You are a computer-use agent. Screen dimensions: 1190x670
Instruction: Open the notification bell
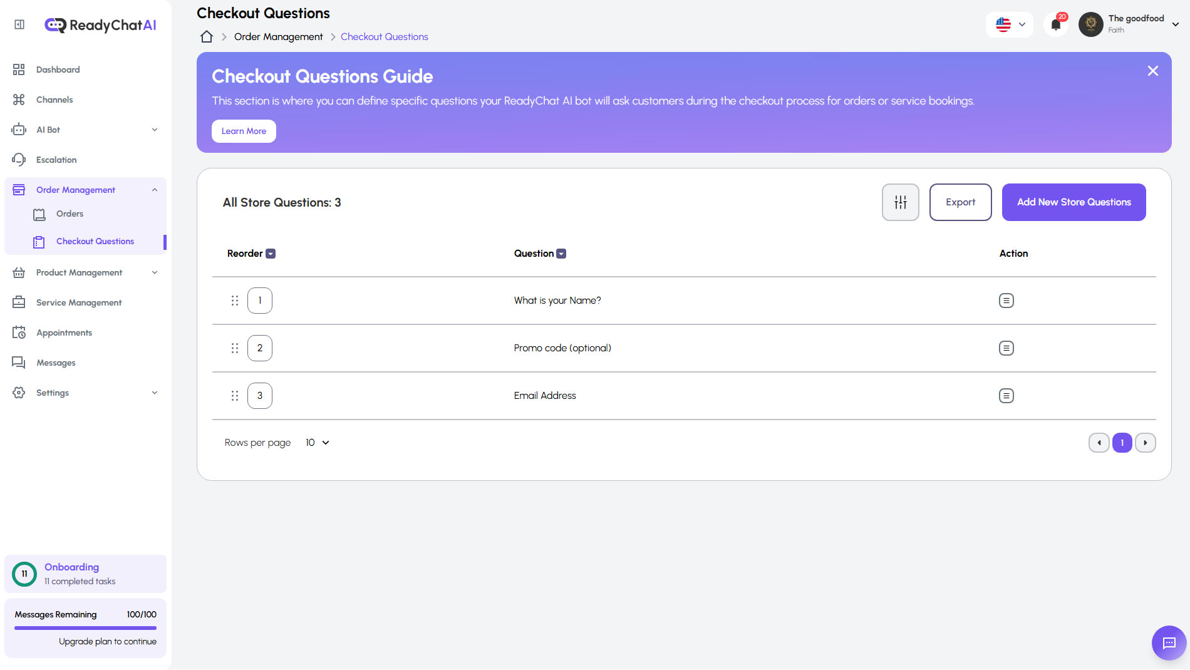1056,24
